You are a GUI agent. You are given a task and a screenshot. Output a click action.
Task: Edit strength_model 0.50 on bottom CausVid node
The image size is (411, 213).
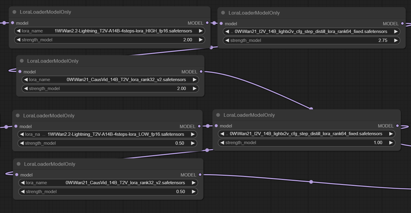point(108,192)
